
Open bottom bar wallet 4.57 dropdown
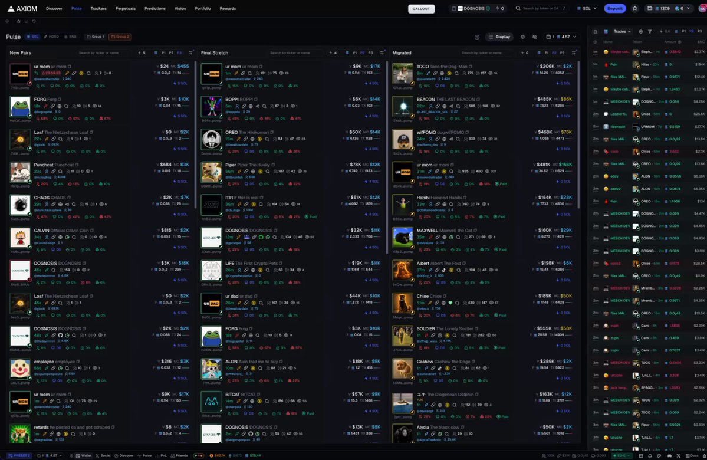pyautogui.click(x=49, y=455)
